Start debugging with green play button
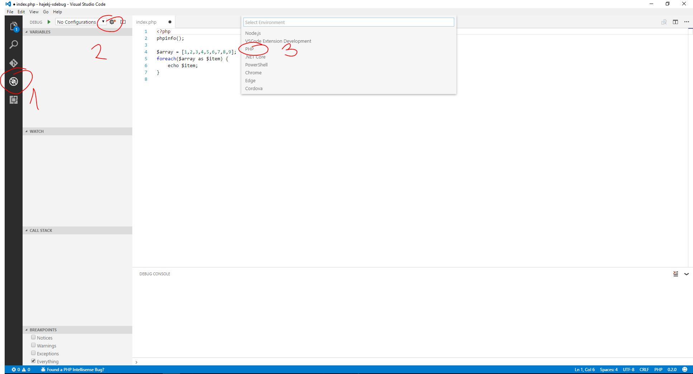This screenshot has width=693, height=374. [x=49, y=22]
